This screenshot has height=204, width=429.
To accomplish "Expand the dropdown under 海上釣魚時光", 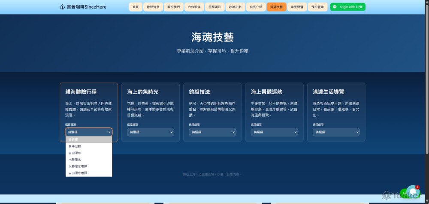I will pyautogui.click(x=151, y=132).
